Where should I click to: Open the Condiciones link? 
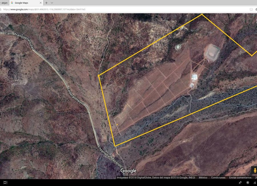(x=218, y=177)
